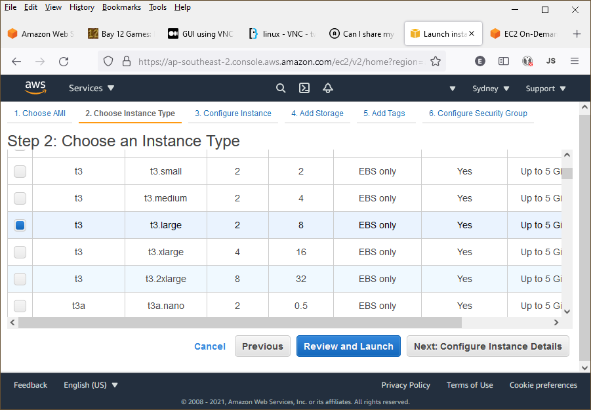Screen dimensions: 591x410
Task: Click the table scroll-left arrow
Action: (12, 323)
